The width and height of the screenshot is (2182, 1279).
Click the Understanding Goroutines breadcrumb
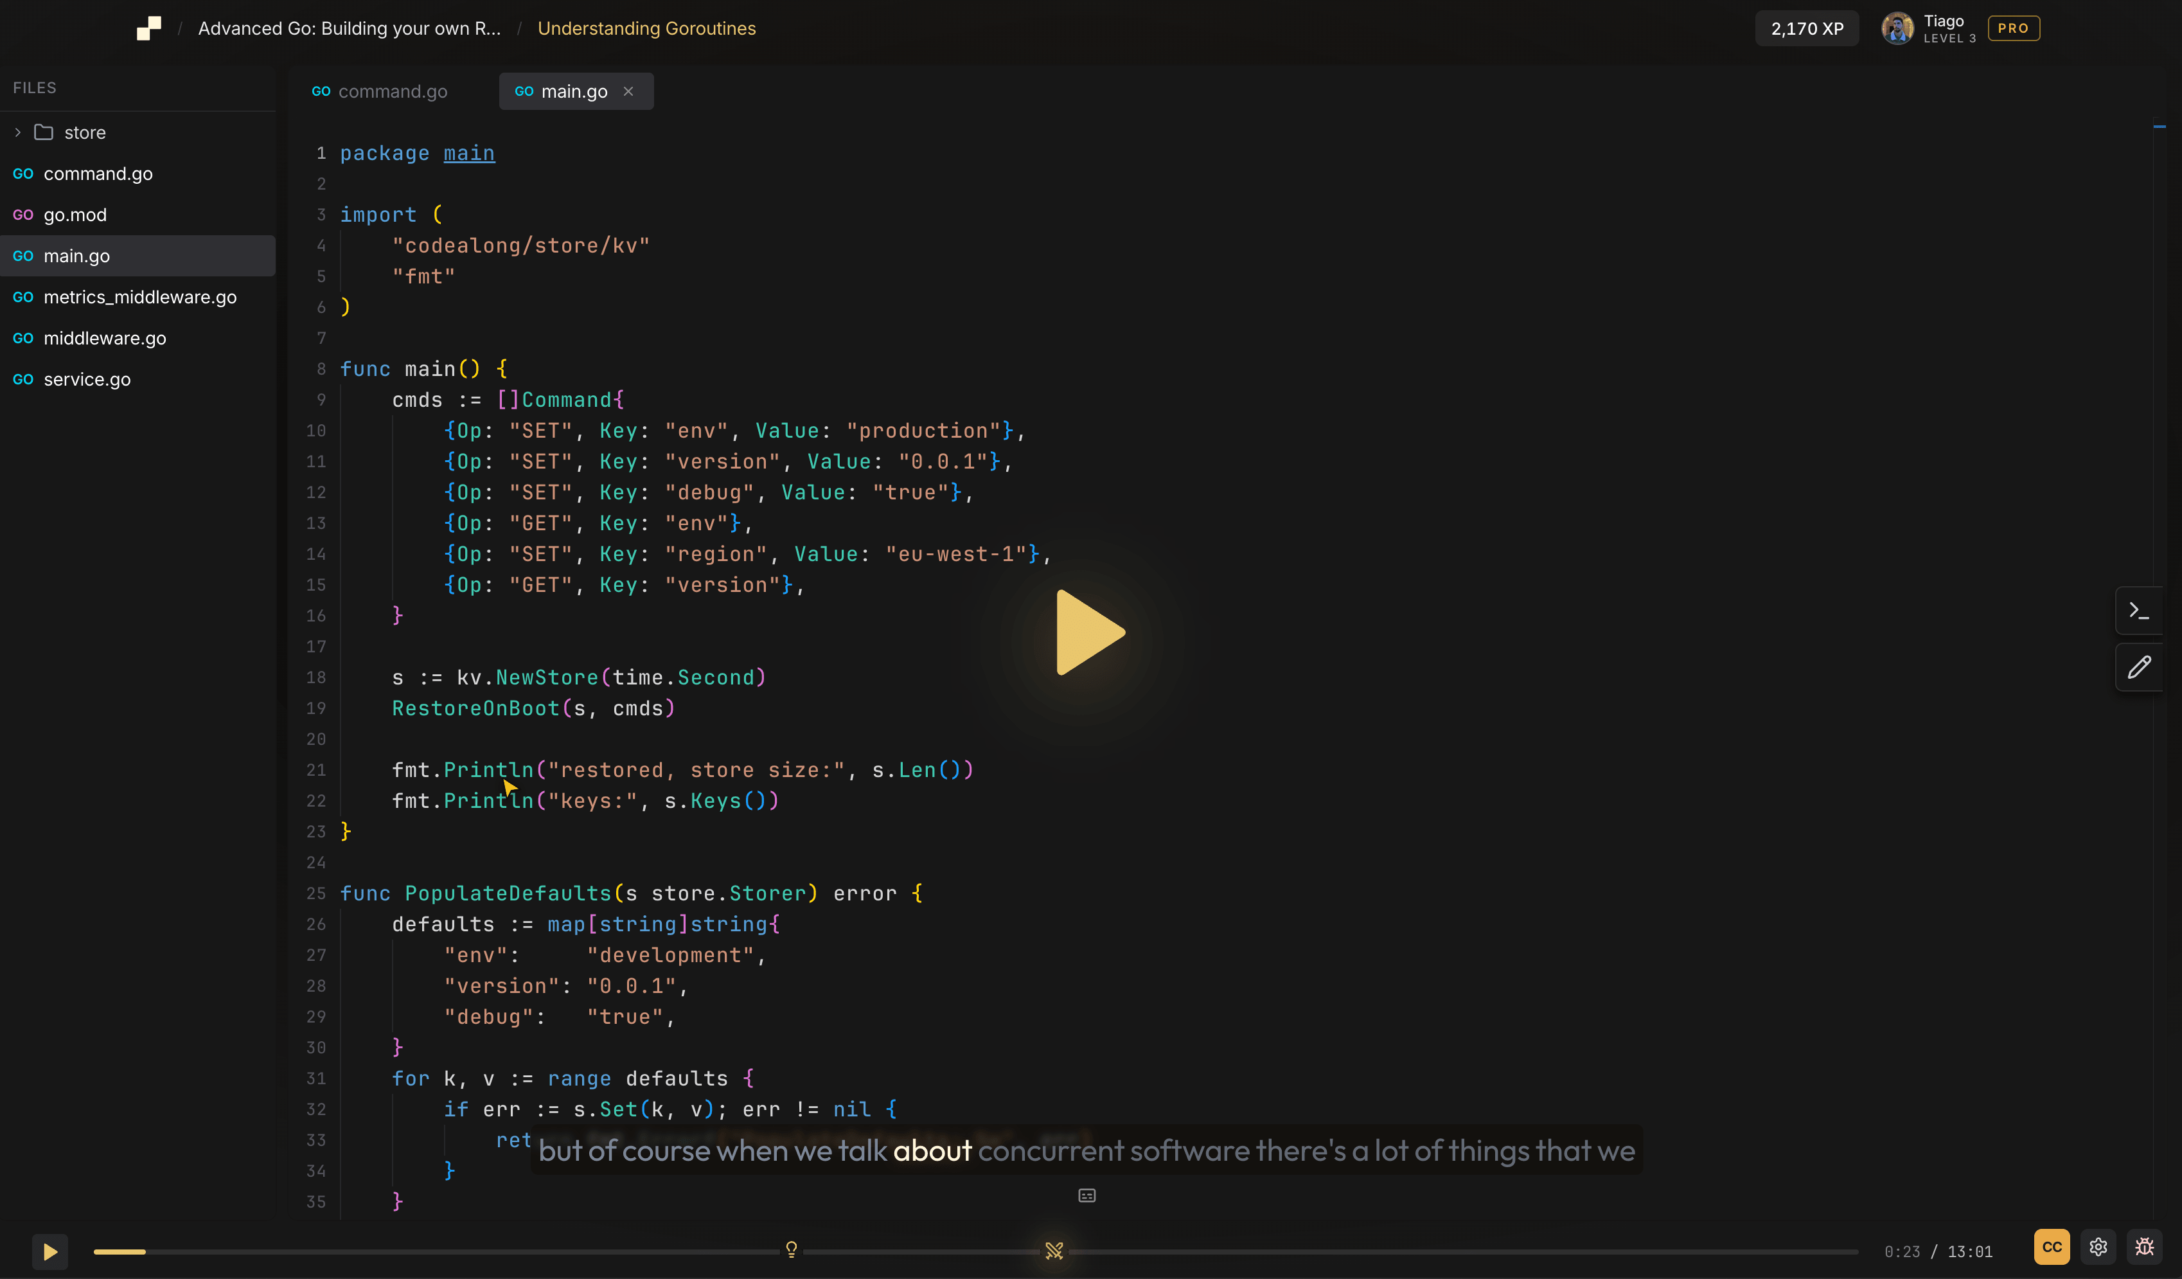646,28
